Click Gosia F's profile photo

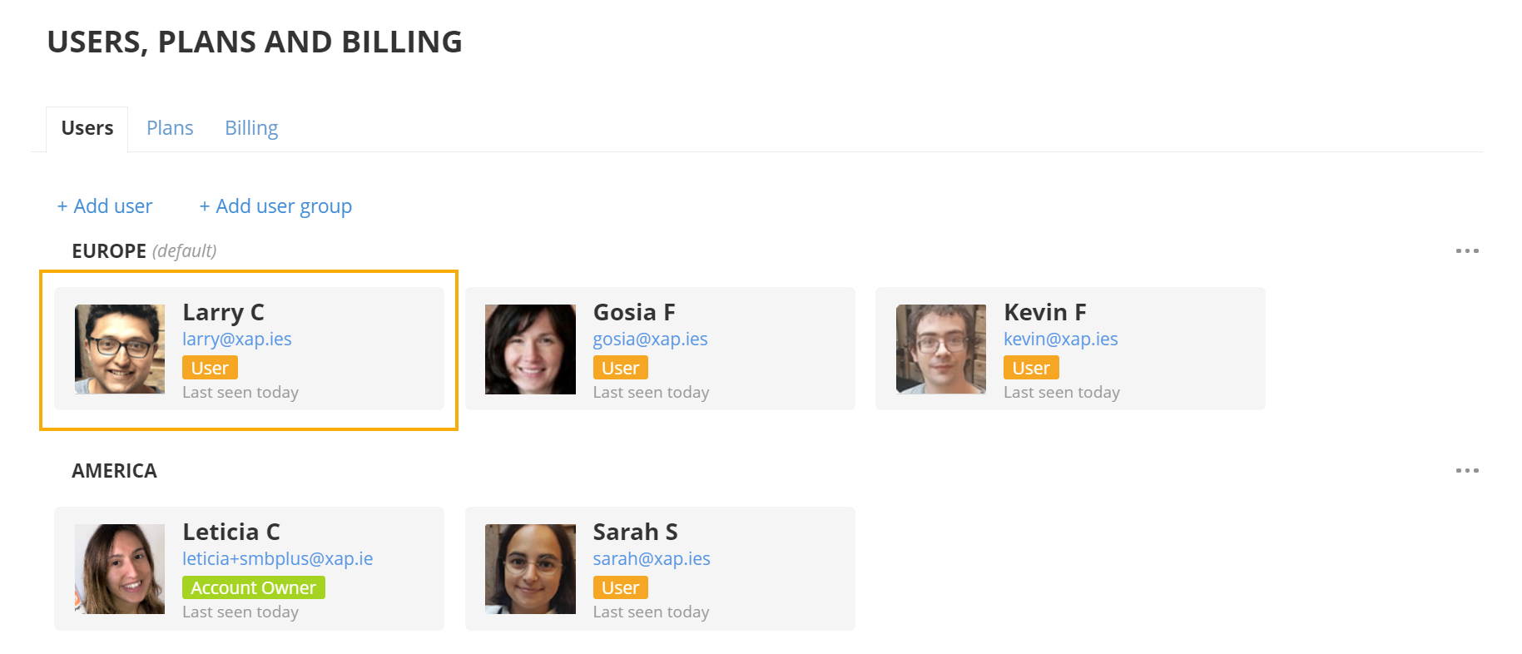click(530, 349)
